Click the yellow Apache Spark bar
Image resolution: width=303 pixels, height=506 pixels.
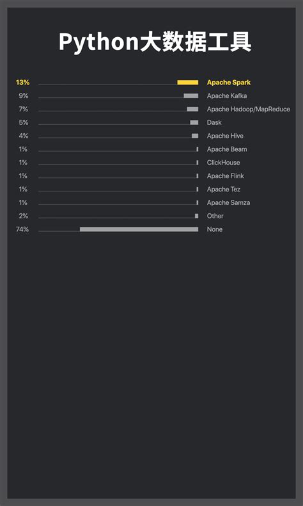(188, 83)
